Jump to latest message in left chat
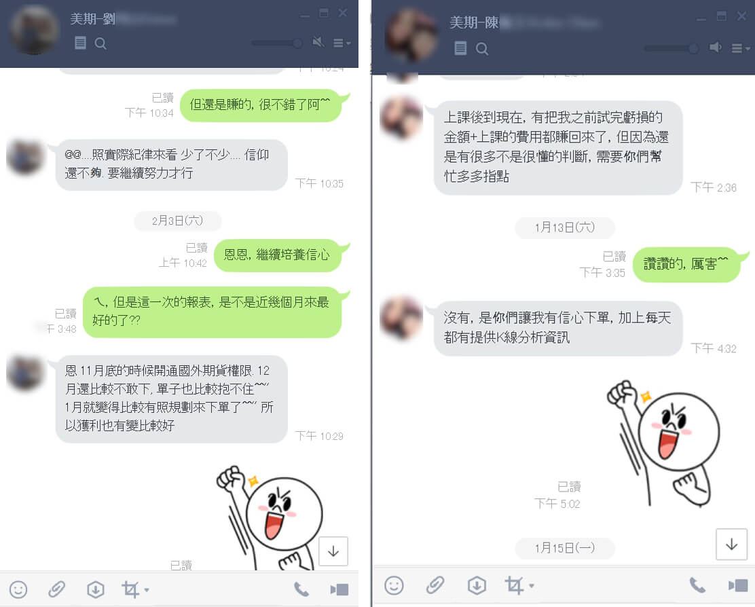Viewport: 755px width, 607px height. (333, 551)
